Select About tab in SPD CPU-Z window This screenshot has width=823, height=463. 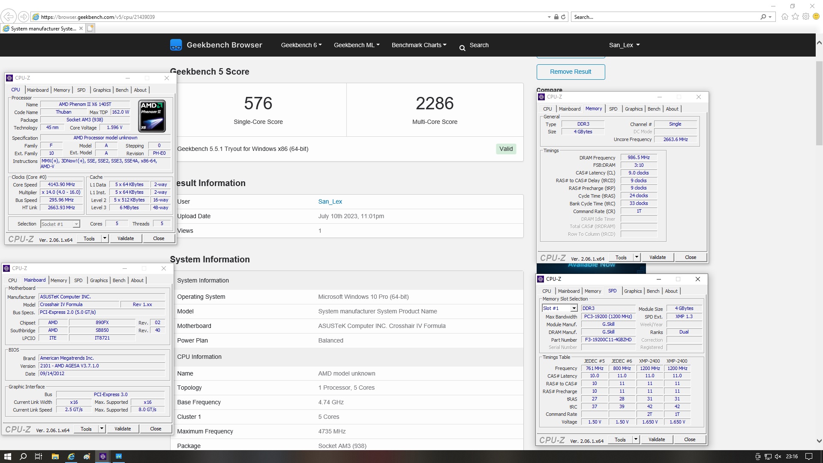(671, 291)
